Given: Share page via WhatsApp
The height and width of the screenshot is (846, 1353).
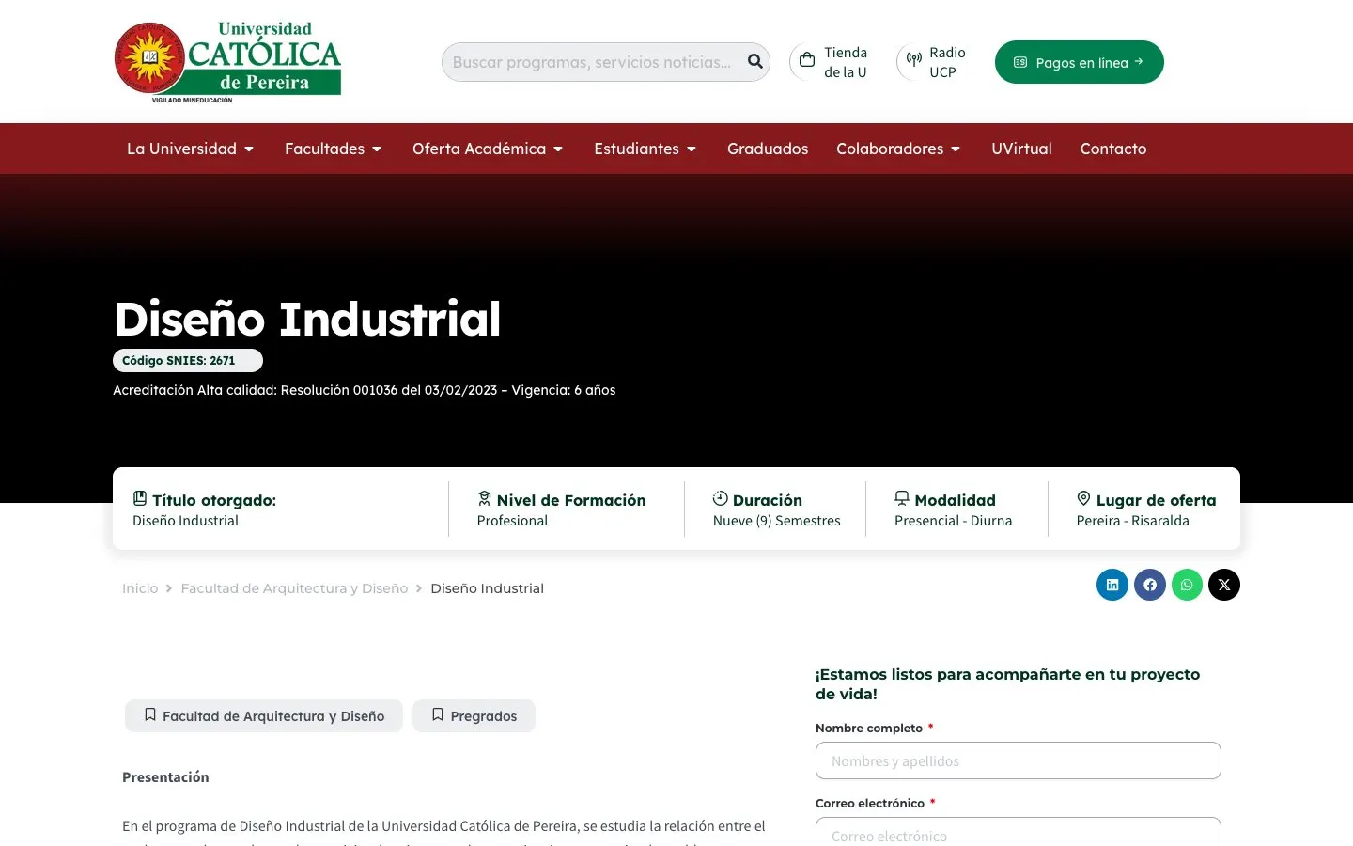Looking at the screenshot, I should click(1187, 585).
